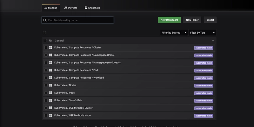
Task: Check the Kubernetes / StatefulSets row checkbox
Action: point(46,100)
